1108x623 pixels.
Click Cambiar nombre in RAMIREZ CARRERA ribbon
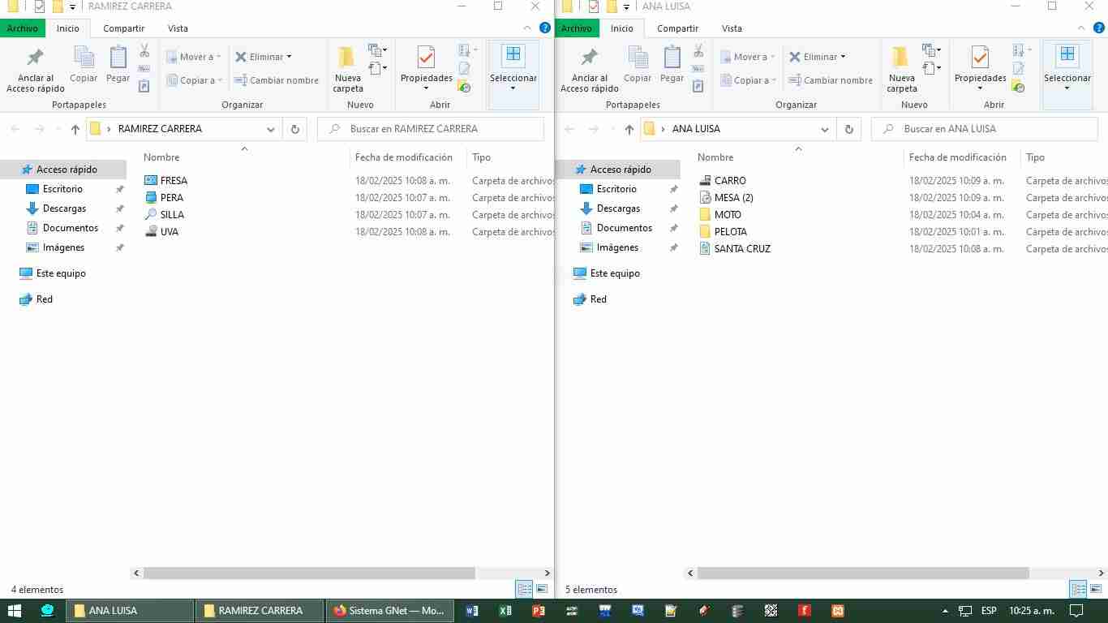[276, 80]
